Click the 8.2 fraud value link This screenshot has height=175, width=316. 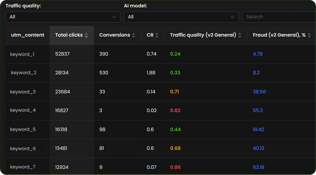click(256, 73)
